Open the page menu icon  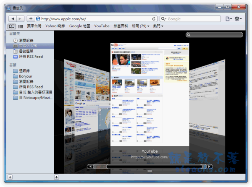pos(228,19)
